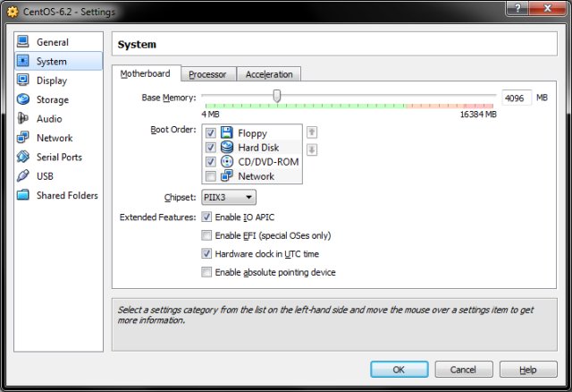
Task: Click the OK button
Action: pos(400,370)
